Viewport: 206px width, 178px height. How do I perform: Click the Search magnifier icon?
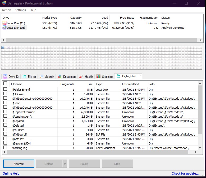(42, 76)
